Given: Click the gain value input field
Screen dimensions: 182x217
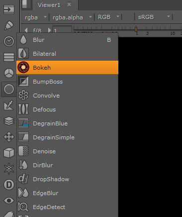Looking at the screenshot, I should click(x=62, y=29).
